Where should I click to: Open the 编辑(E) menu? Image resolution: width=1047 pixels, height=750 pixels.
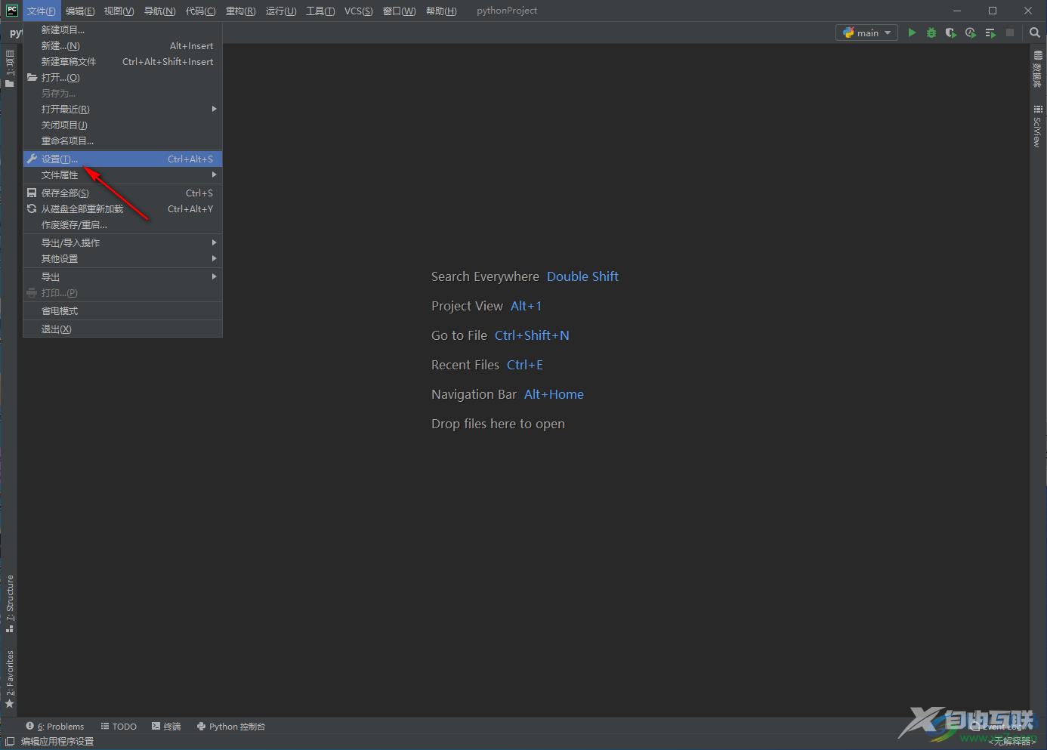[80, 11]
